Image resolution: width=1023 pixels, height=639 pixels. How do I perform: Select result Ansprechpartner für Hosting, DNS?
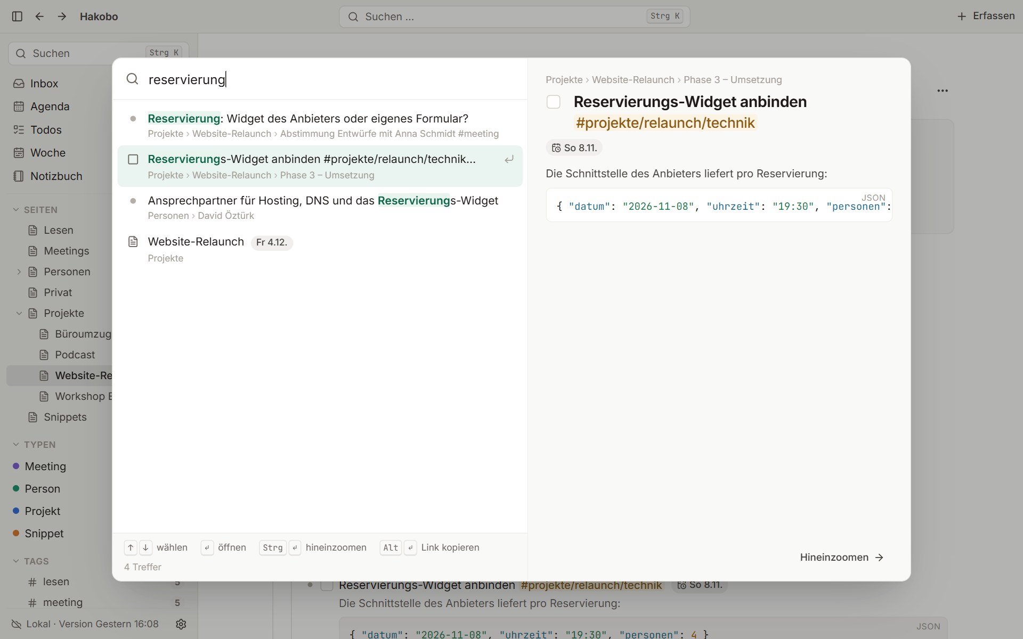[x=320, y=208]
